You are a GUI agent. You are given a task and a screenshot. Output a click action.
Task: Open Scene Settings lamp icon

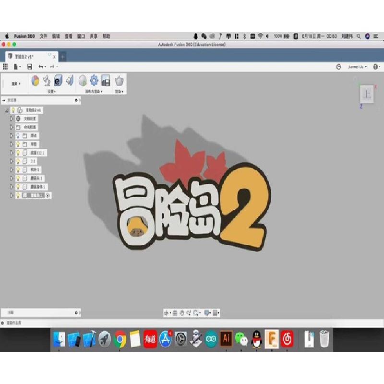(x=47, y=81)
